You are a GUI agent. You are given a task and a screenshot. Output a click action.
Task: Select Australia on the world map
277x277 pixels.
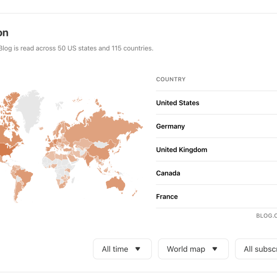coord(115,183)
